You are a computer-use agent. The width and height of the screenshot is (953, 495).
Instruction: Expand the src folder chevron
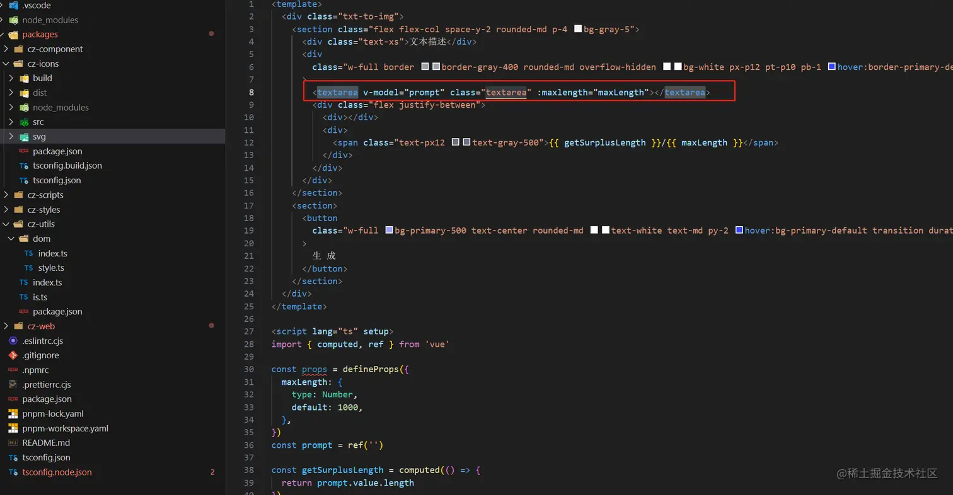[x=11, y=122]
